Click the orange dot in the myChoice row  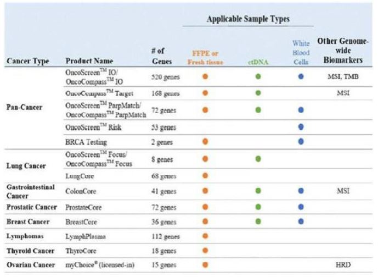pos(205,265)
